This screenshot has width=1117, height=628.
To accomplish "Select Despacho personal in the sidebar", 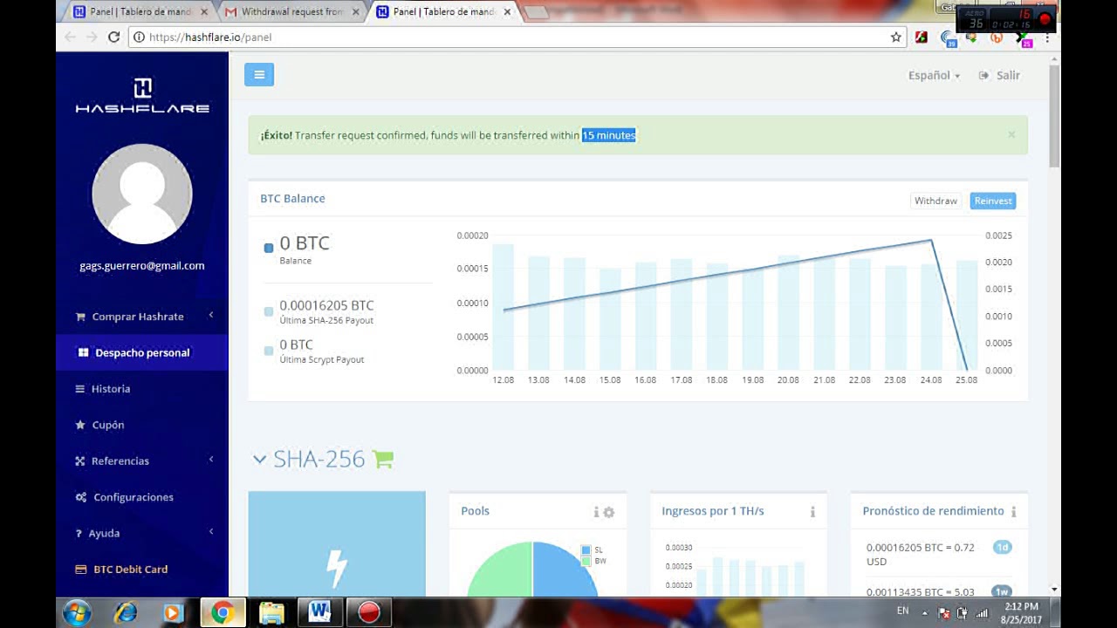I will [x=142, y=352].
